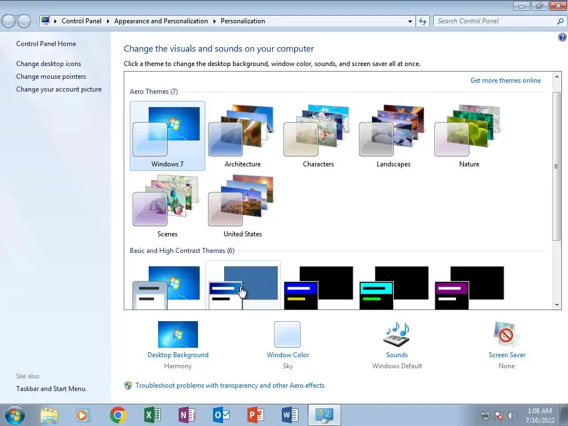Open the address bar history dropdown

tap(410, 22)
